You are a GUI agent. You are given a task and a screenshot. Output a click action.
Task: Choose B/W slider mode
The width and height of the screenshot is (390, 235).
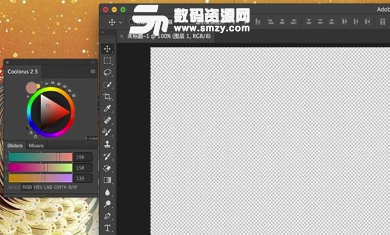tap(73, 187)
